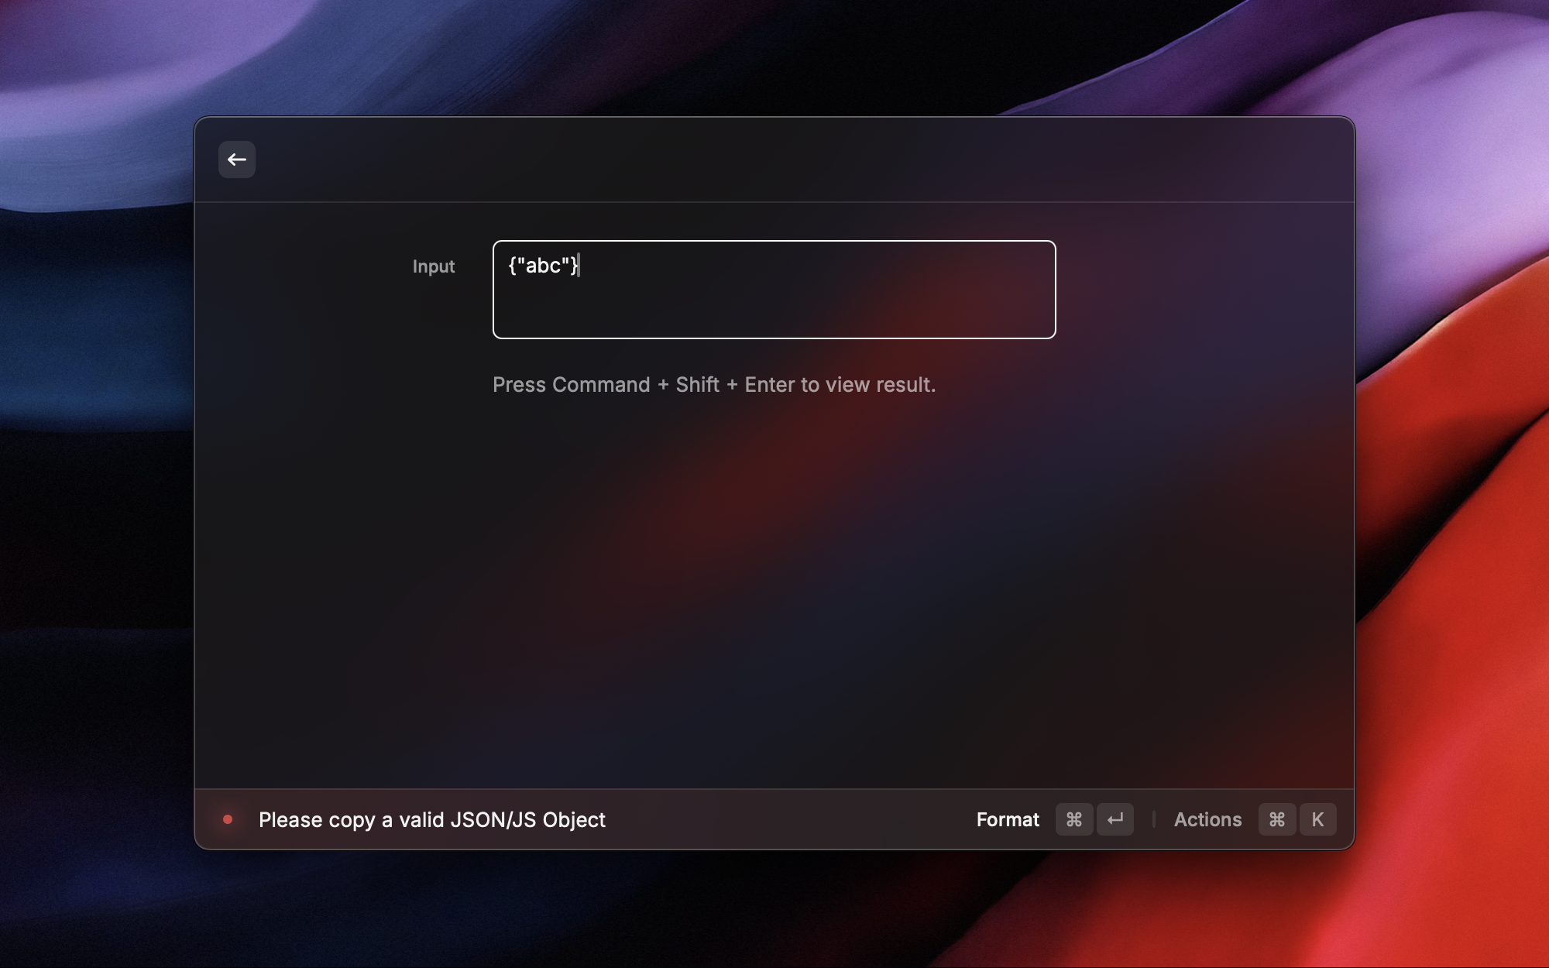The height and width of the screenshot is (968, 1549).
Task: Click the divider between Format and Actions
Action: coord(1153,819)
